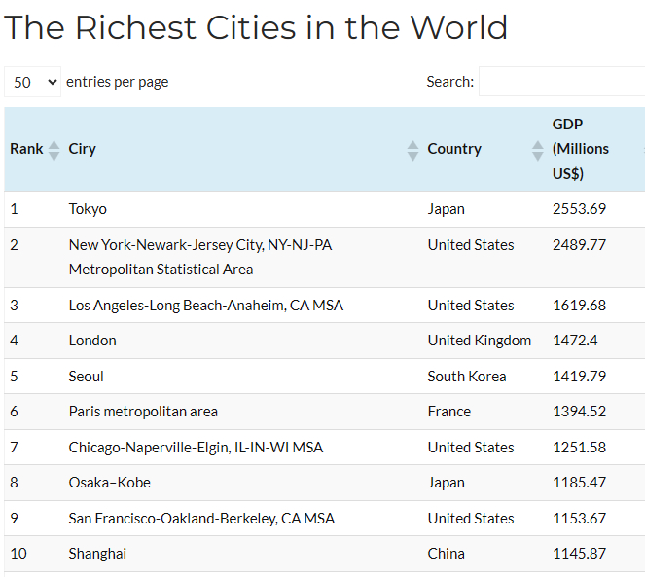This screenshot has width=645, height=577.
Task: Sort by the Country header label
Action: point(454,149)
